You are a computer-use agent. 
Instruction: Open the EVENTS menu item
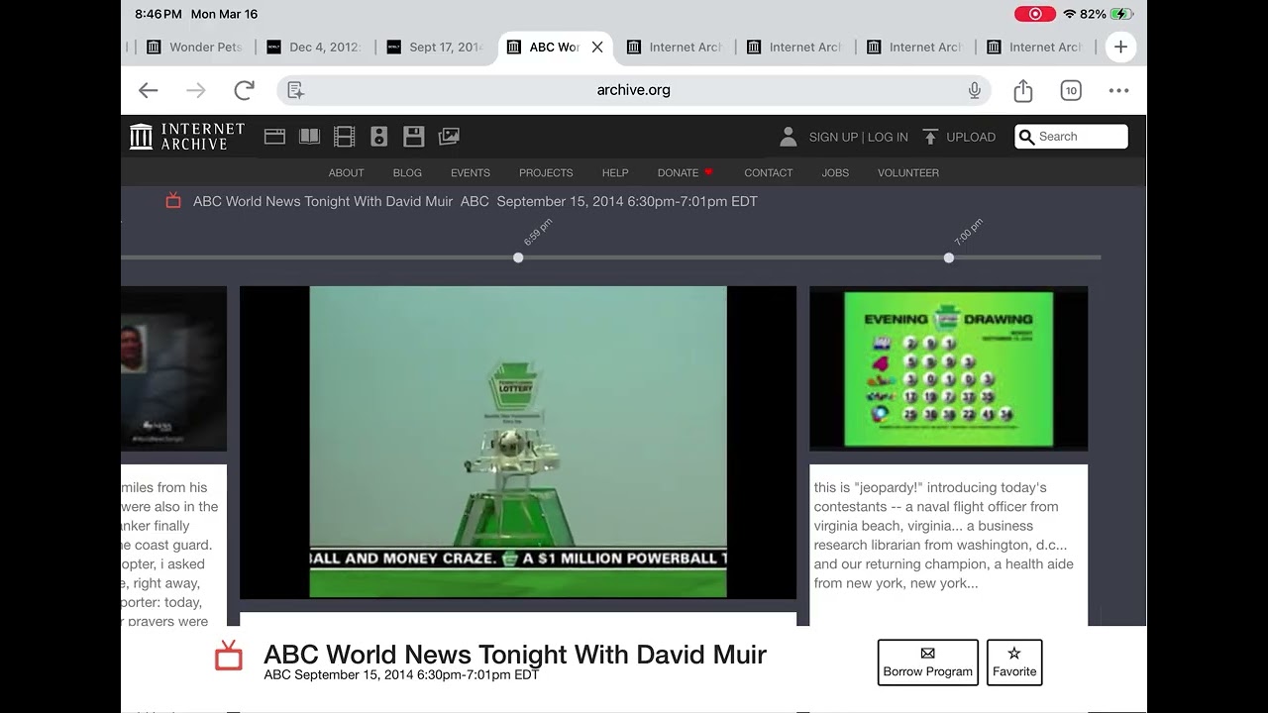tap(471, 172)
